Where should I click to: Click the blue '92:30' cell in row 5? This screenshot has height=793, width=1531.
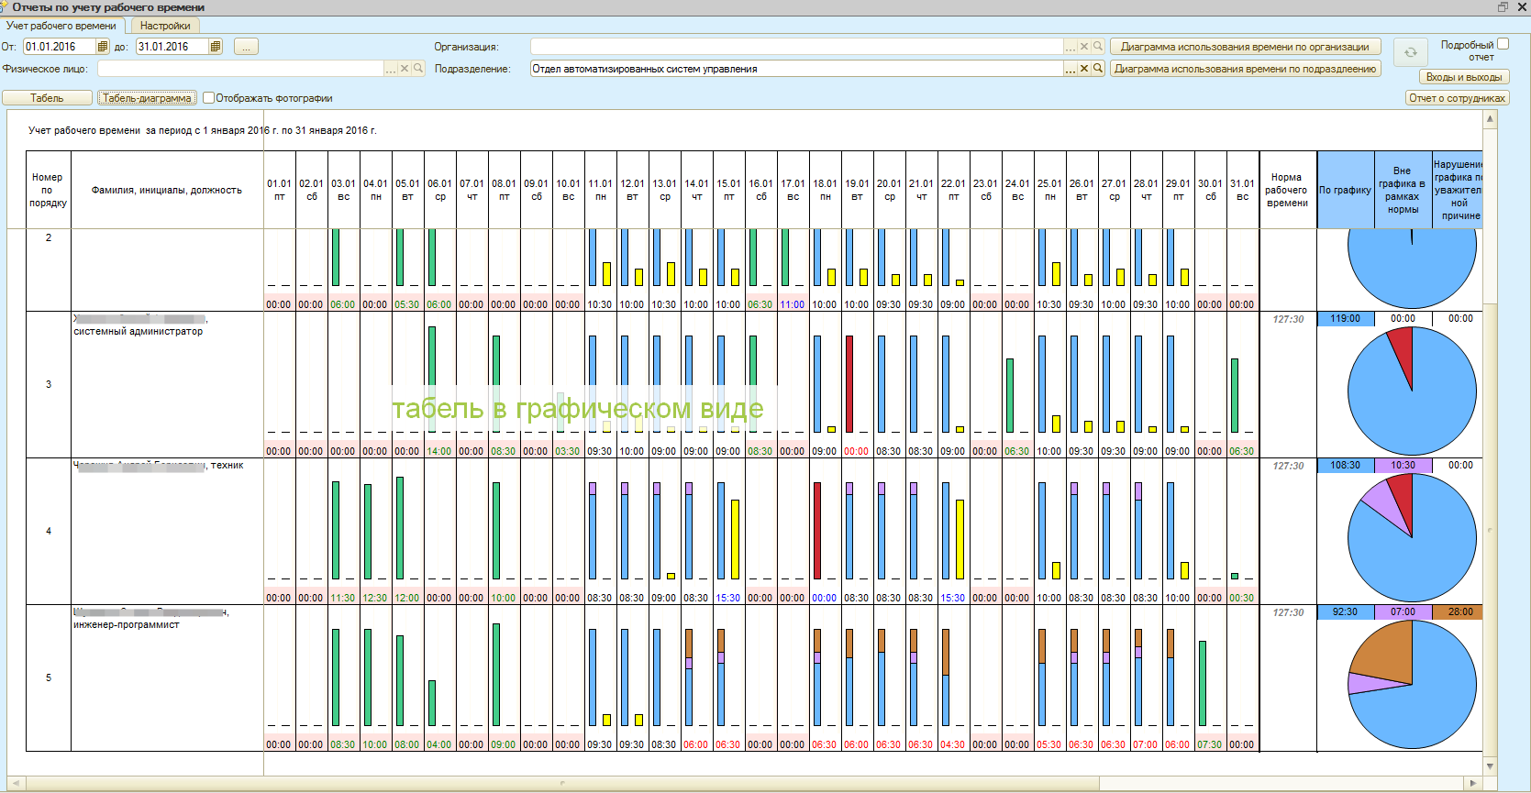click(x=1345, y=611)
